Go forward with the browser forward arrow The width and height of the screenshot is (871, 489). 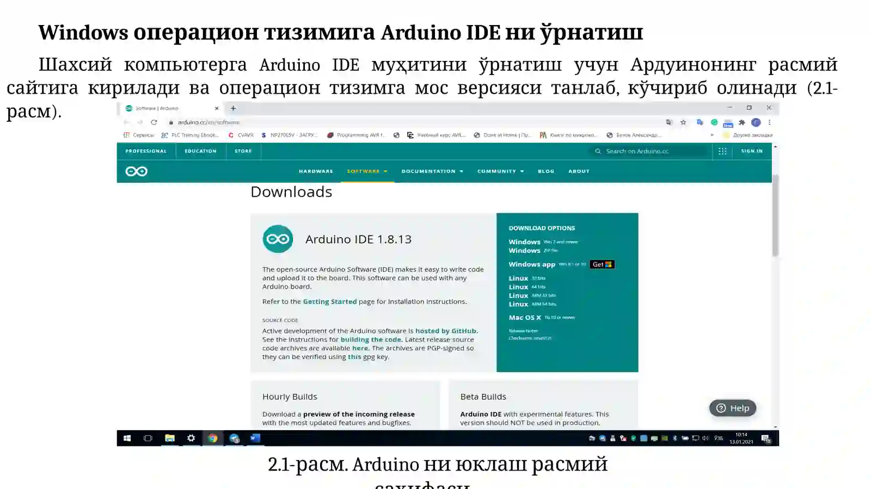click(140, 122)
